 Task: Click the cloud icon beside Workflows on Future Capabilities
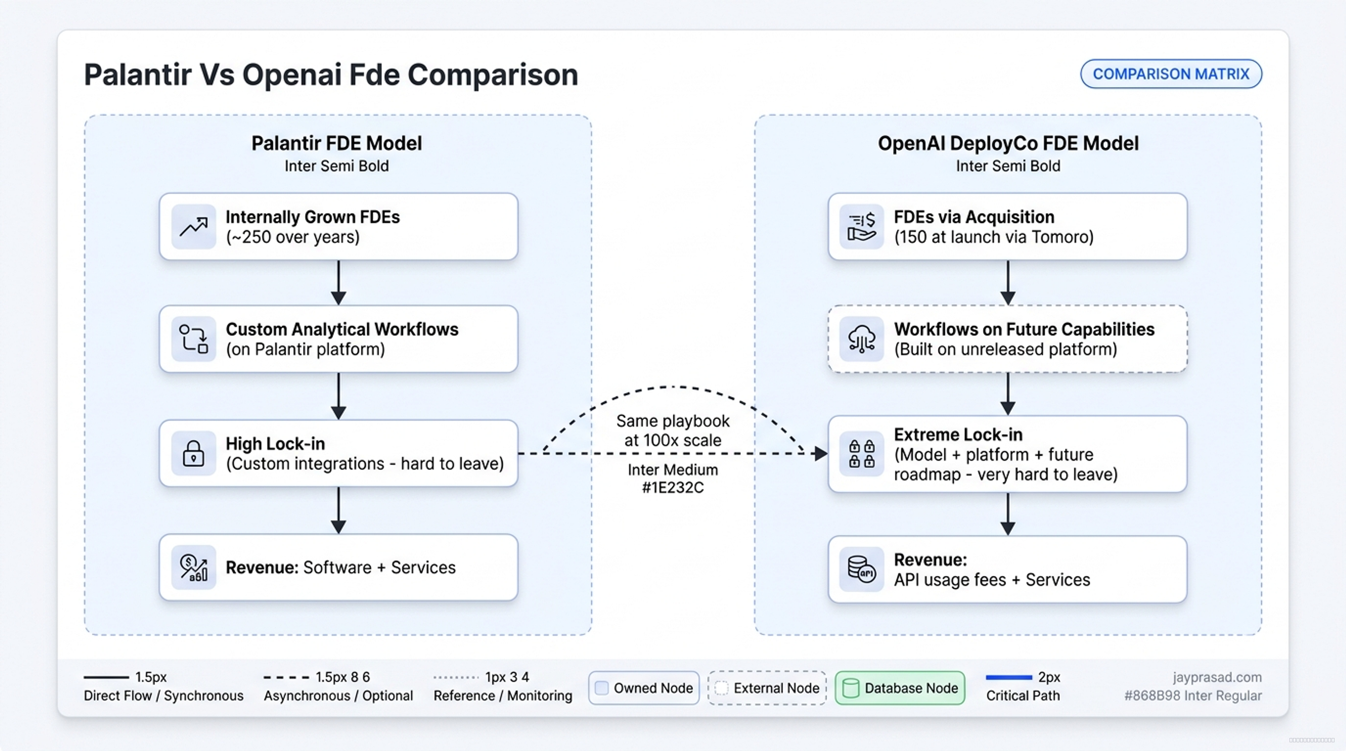point(862,339)
